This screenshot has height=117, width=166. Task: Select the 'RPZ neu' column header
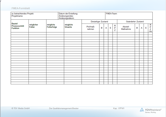(150, 28)
